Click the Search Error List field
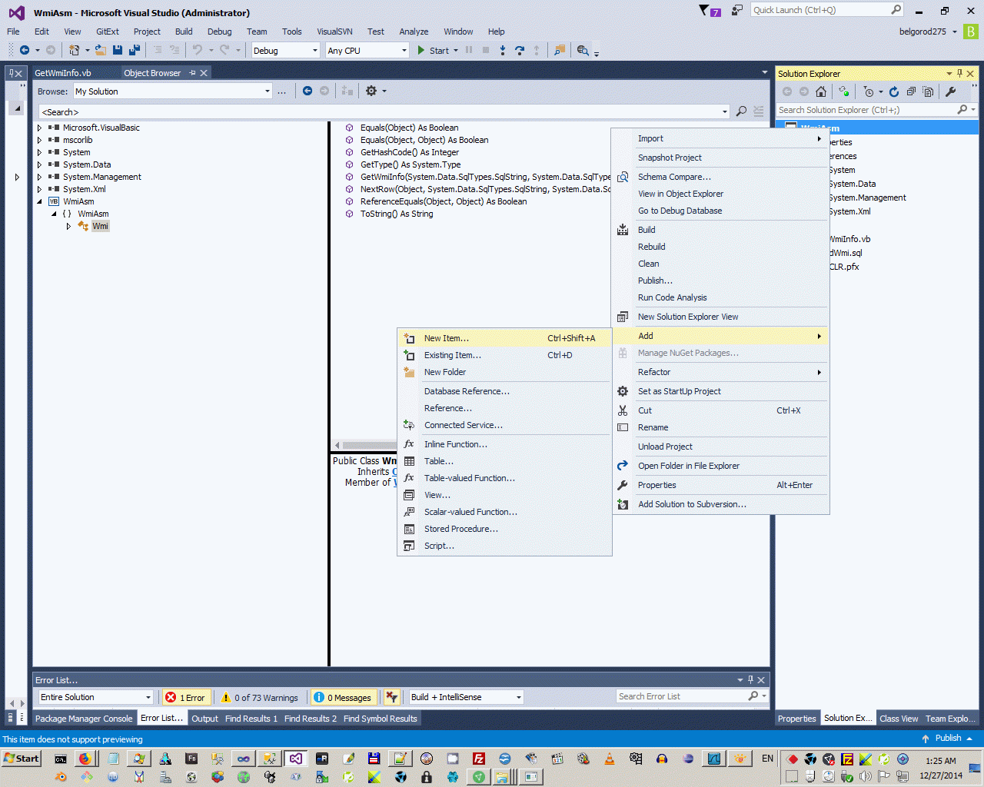Image resolution: width=984 pixels, height=787 pixels. 692,696
